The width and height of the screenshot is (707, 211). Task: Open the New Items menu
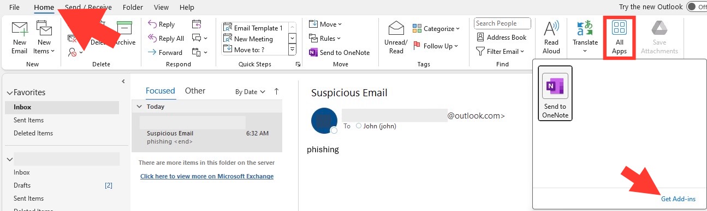coord(44,38)
